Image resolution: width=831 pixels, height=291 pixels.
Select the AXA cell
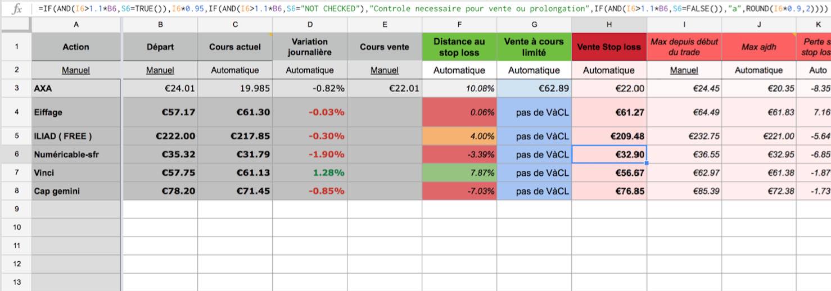point(76,88)
